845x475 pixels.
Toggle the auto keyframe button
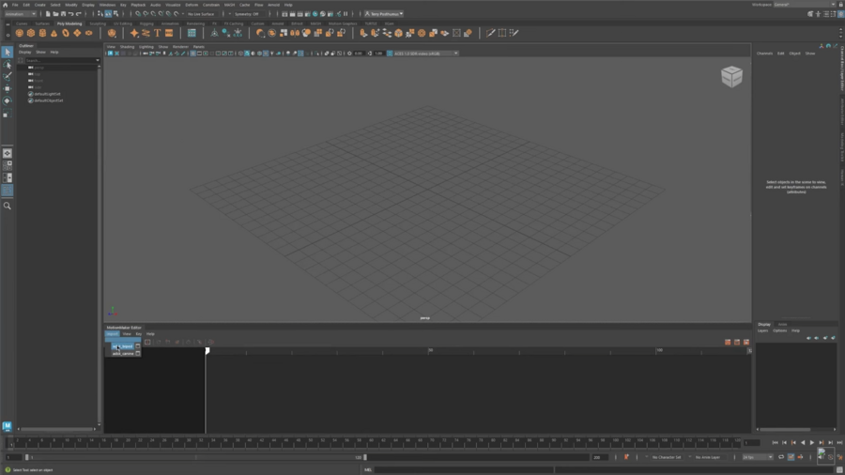tap(626, 457)
